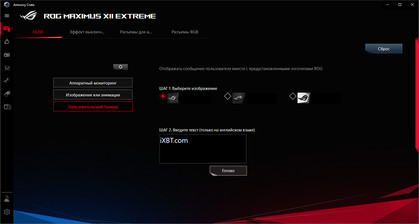Open the price tag deals icon in sidebar
The image size is (419, 224).
[x=7, y=94]
